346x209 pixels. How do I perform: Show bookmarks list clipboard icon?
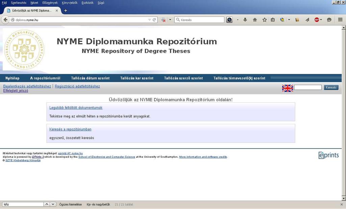273,20
